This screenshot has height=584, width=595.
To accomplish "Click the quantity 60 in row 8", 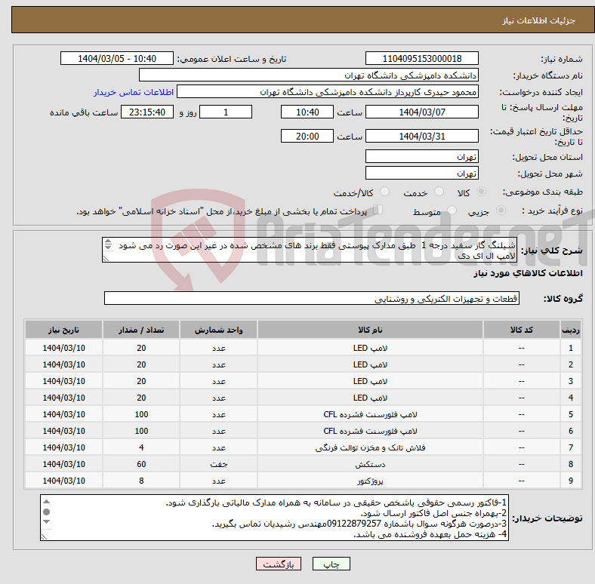I will pyautogui.click(x=141, y=464).
